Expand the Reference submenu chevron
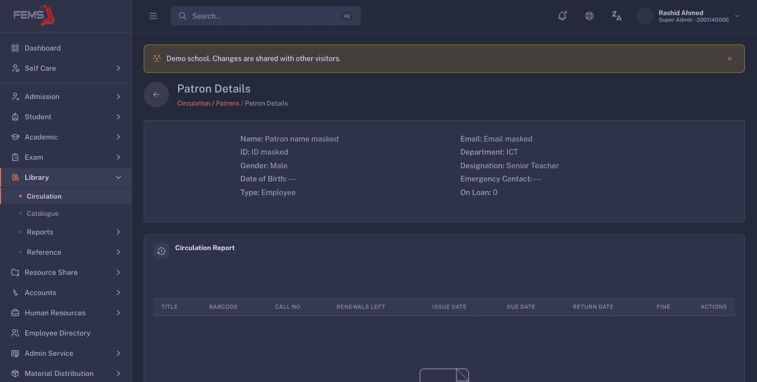This screenshot has height=382, width=757. coord(118,252)
